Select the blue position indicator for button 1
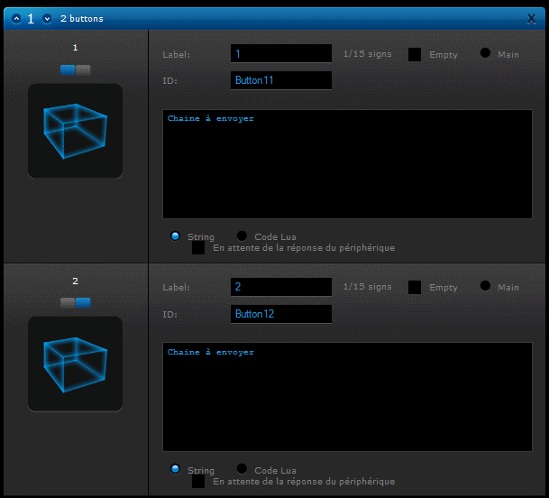 pos(68,69)
